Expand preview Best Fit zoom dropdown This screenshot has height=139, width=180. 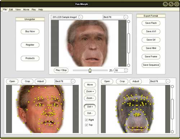[126, 17]
